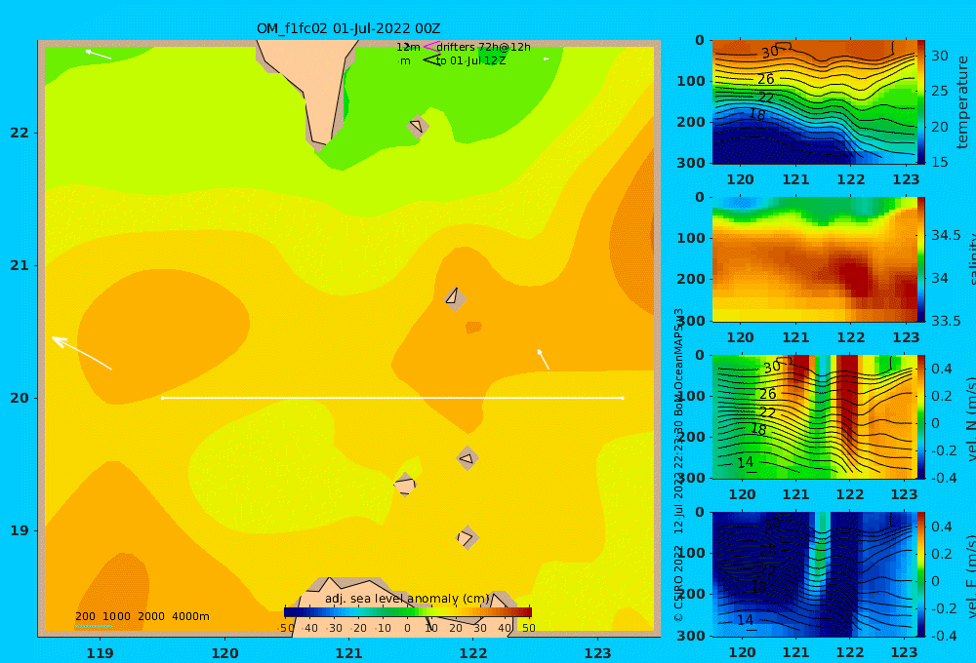Viewport: 976px width, 663px height.
Task: Click the plot title OM_f1fc02 01-Jul-2022 00Z
Action: point(348,28)
